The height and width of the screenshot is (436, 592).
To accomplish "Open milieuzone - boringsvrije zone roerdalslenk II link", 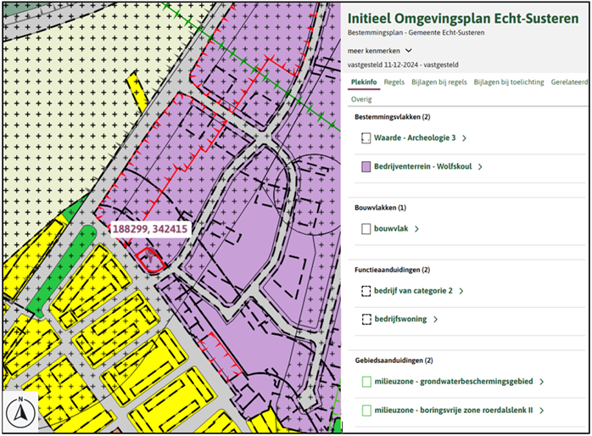I will click(454, 411).
